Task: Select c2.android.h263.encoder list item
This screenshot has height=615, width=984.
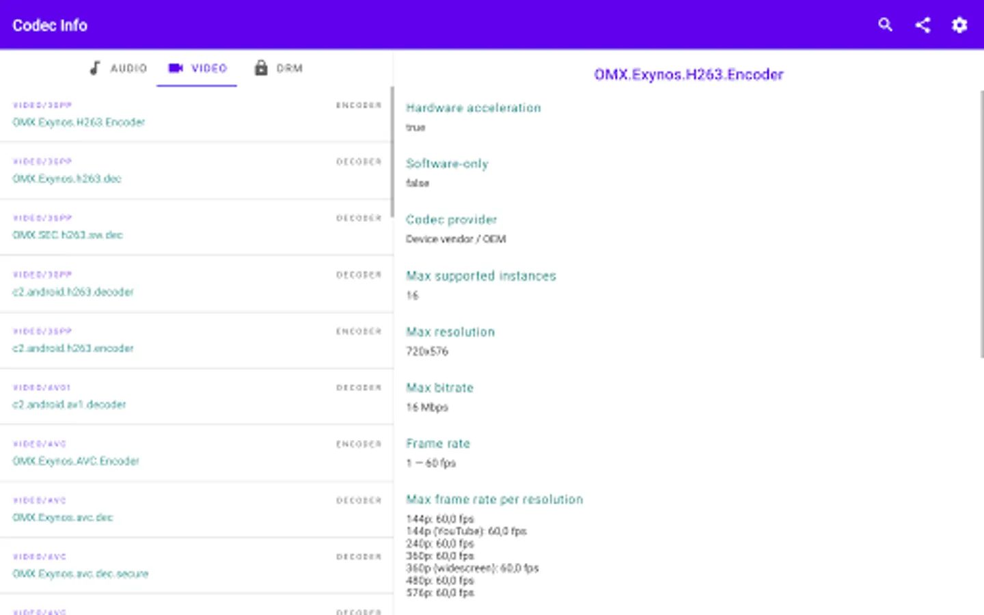Action: (196, 341)
